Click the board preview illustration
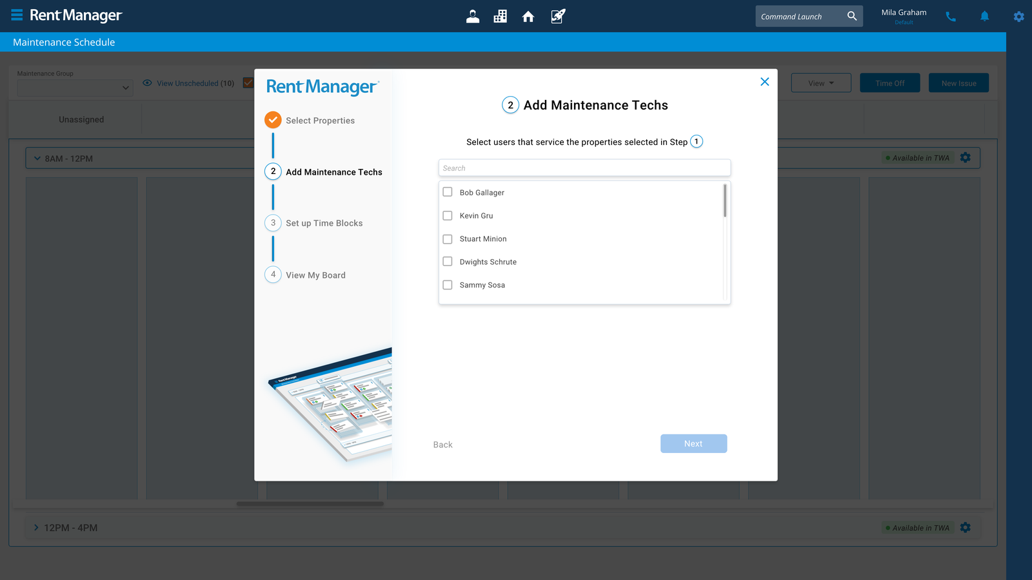 [x=330, y=405]
